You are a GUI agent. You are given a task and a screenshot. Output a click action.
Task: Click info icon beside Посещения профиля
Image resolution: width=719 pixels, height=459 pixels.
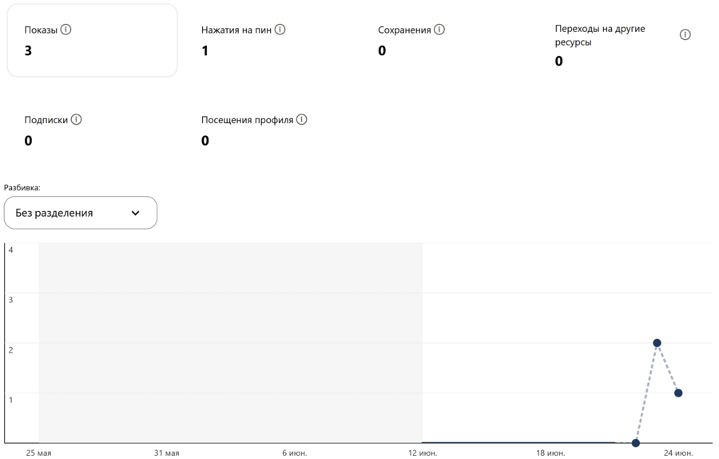(301, 120)
